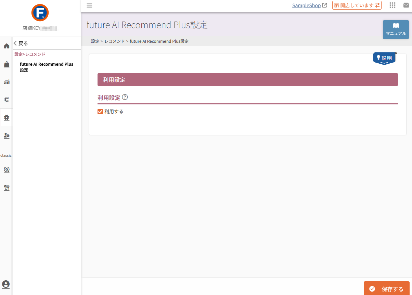Open レコメンド from the breadcrumb trail
Viewport: 412px width, 295px height.
click(x=114, y=41)
